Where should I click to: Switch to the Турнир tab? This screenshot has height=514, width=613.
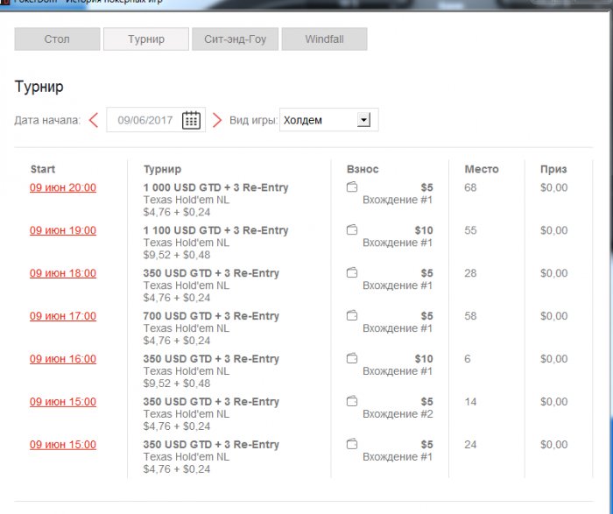(146, 39)
